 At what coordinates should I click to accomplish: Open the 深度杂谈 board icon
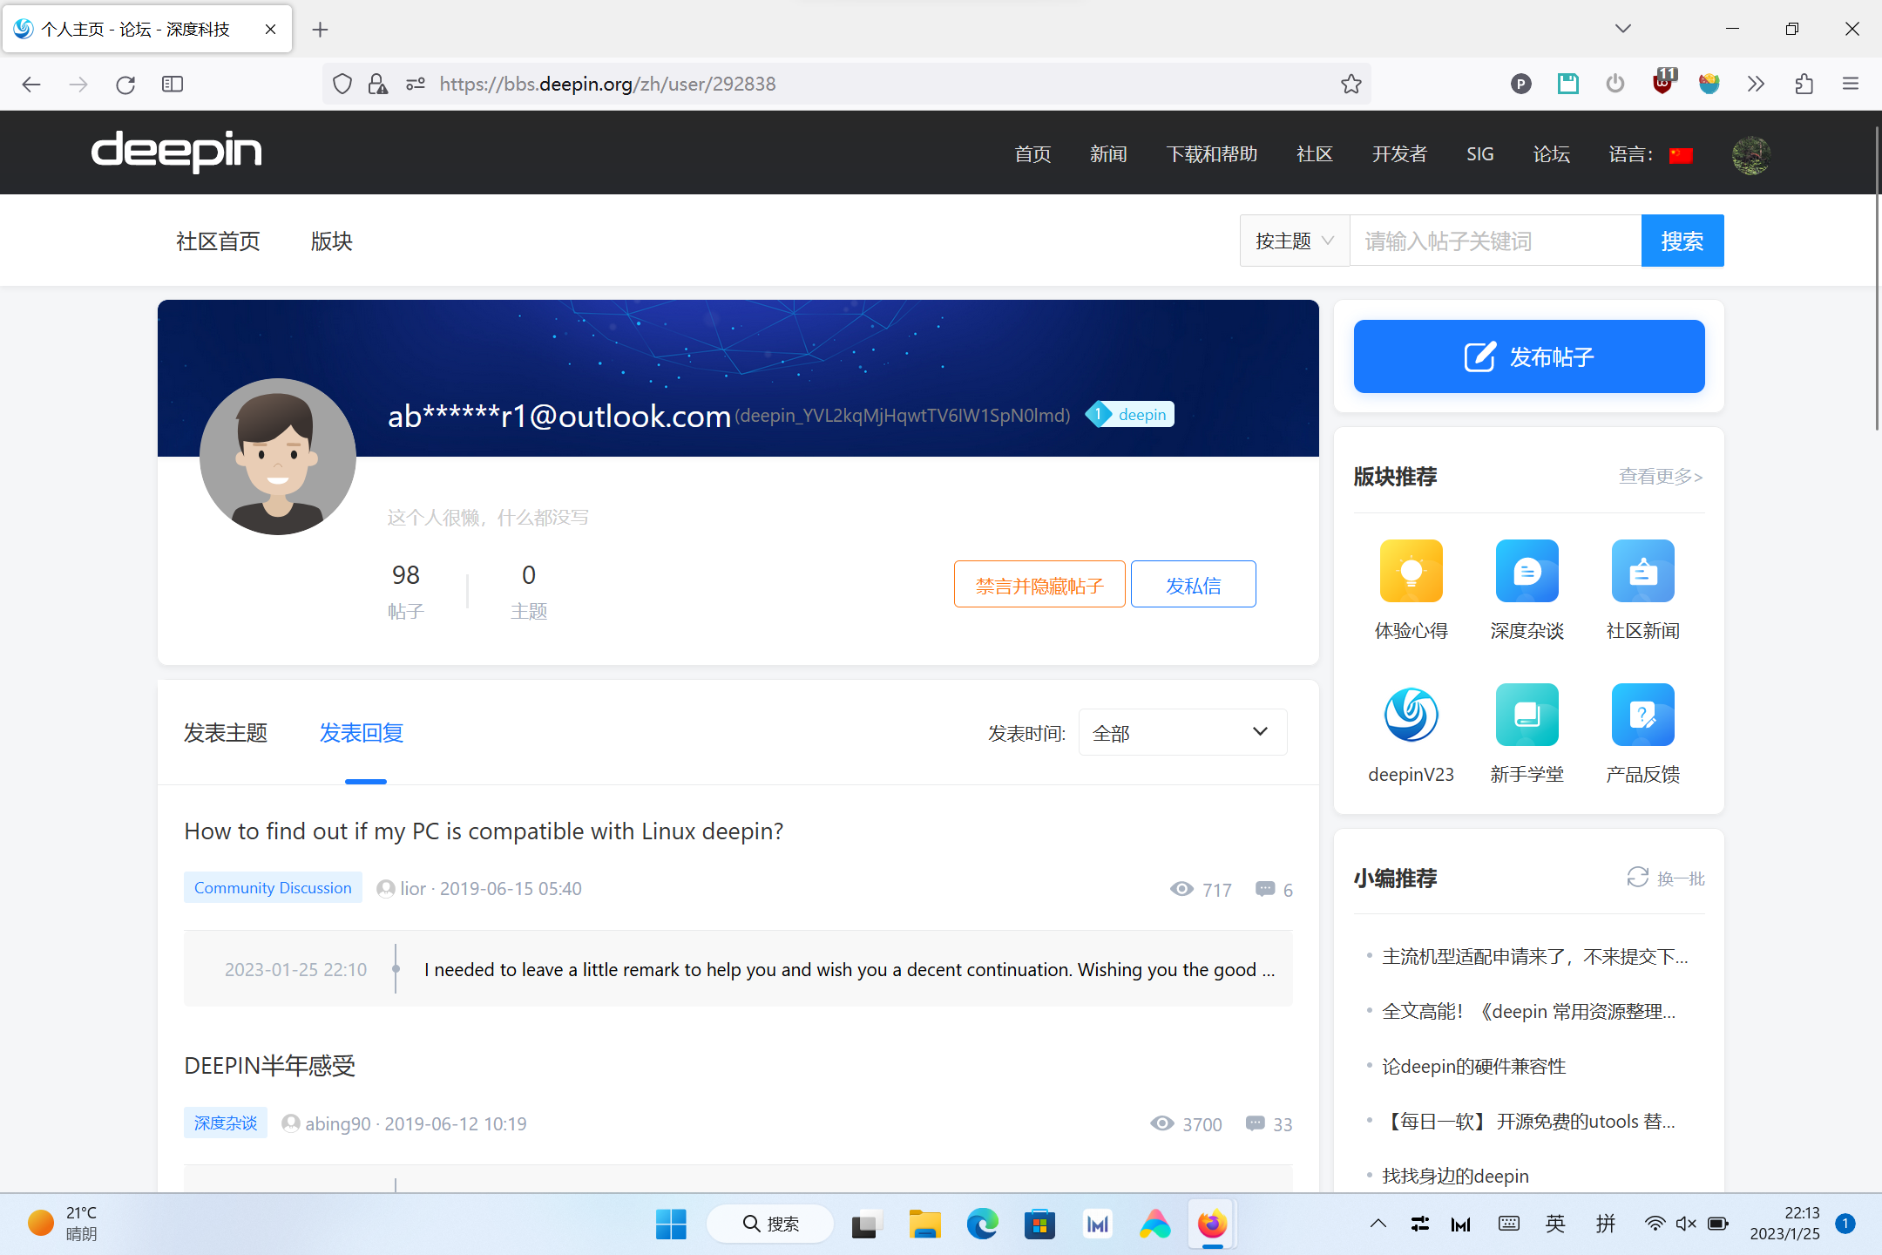[x=1527, y=572]
